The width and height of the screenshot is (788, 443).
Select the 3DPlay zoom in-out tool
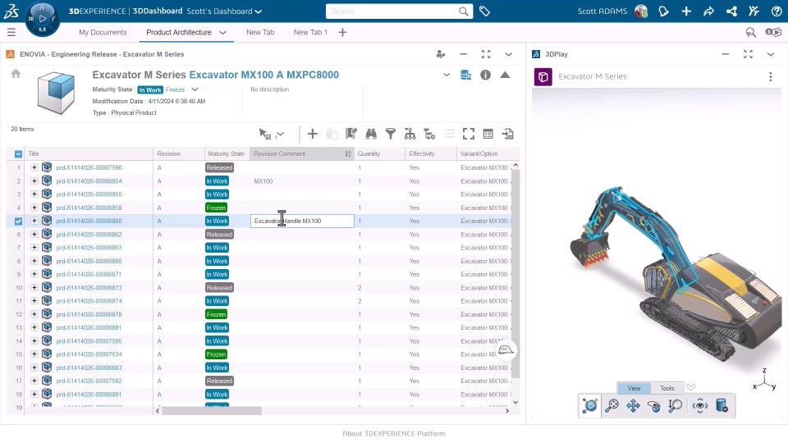click(675, 405)
